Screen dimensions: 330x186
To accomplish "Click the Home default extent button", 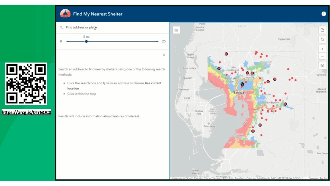I will tap(322, 40).
